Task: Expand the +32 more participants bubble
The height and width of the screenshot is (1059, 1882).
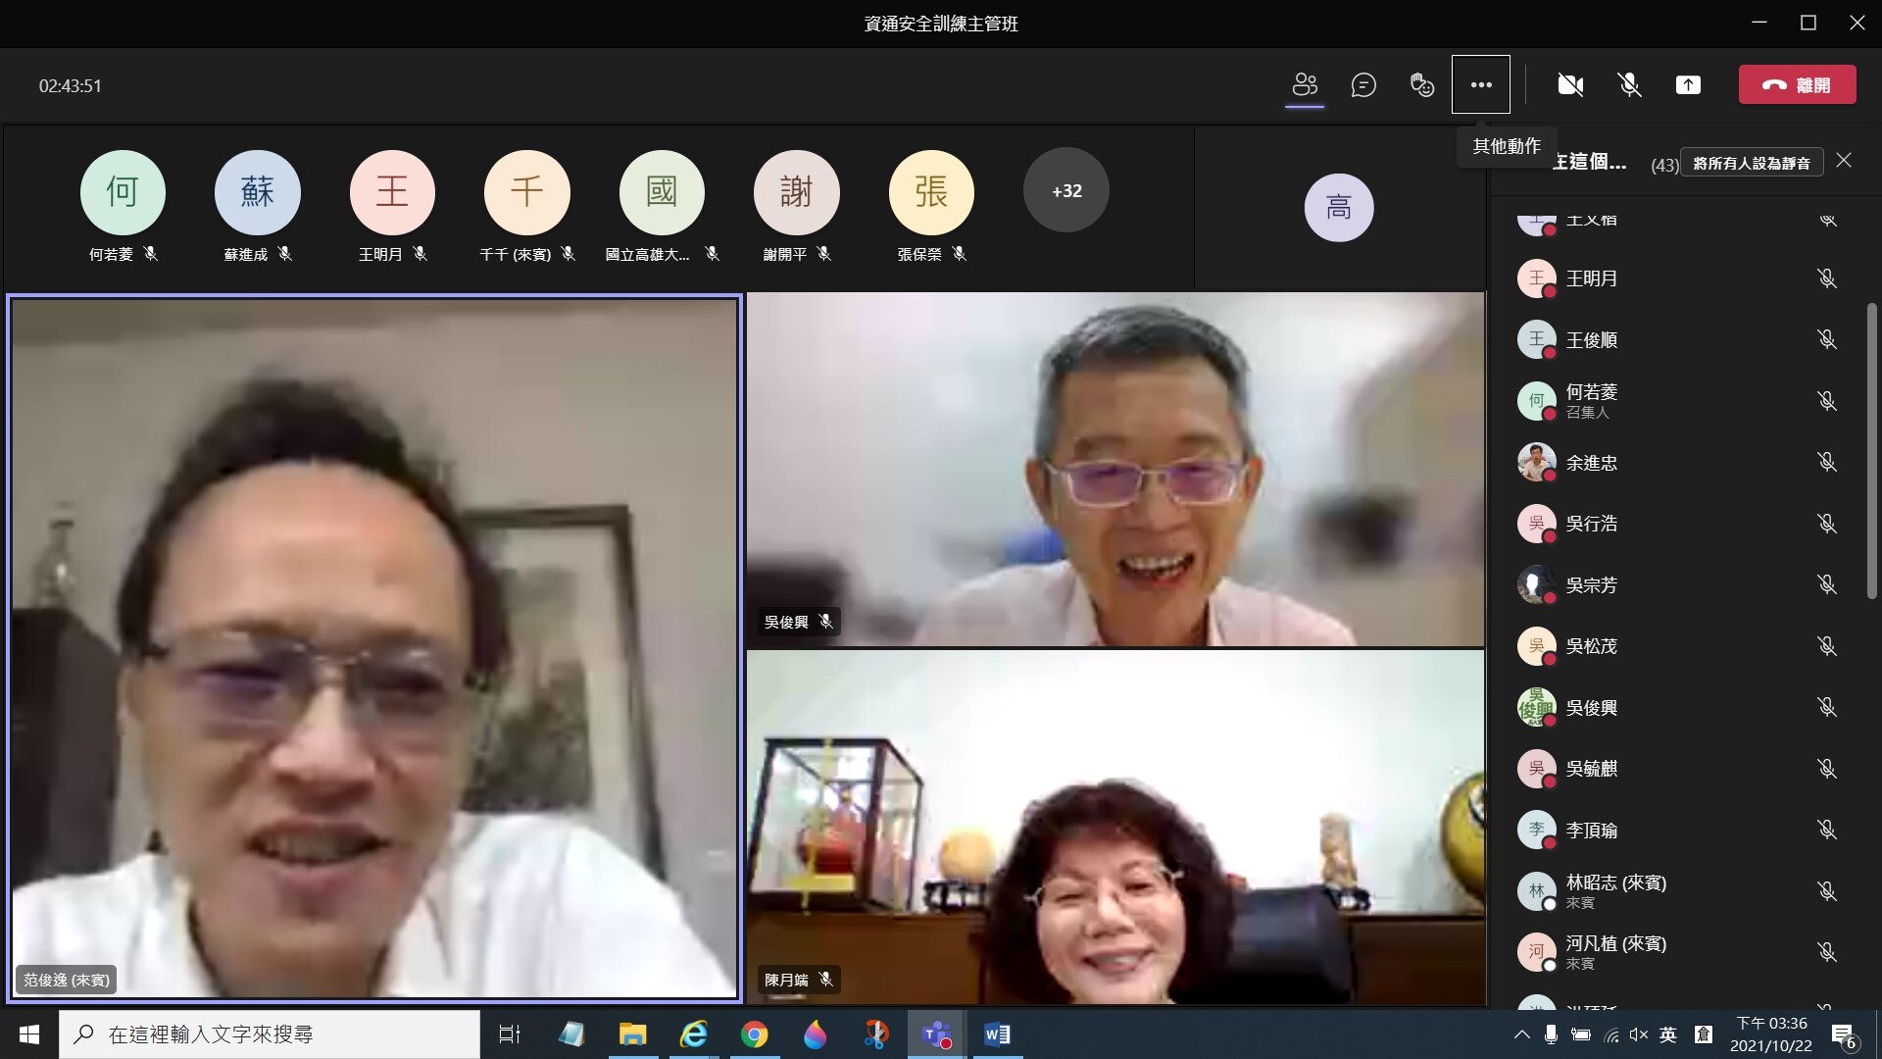Action: click(1066, 190)
